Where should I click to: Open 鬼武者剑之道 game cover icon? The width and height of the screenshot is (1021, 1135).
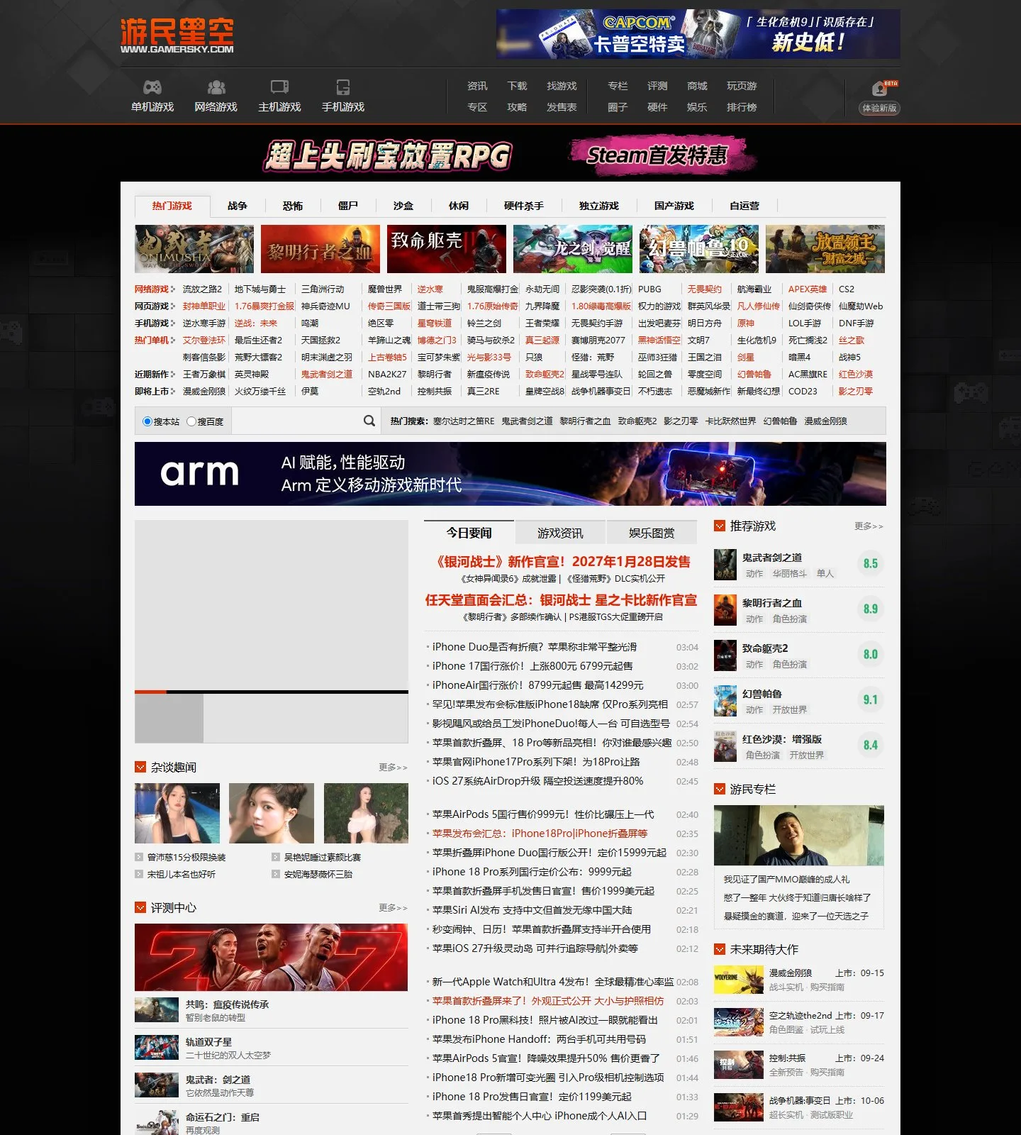(725, 565)
